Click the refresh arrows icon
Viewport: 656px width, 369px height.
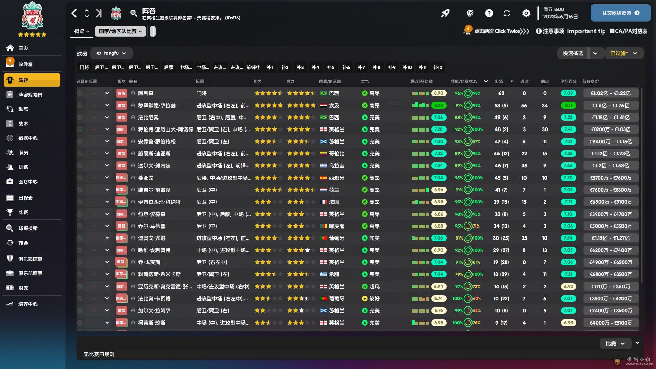[x=507, y=13]
